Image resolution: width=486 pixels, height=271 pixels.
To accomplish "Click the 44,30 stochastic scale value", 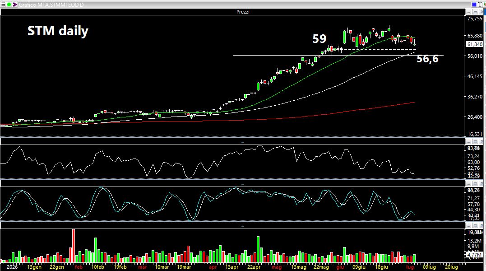I will tap(474, 210).
